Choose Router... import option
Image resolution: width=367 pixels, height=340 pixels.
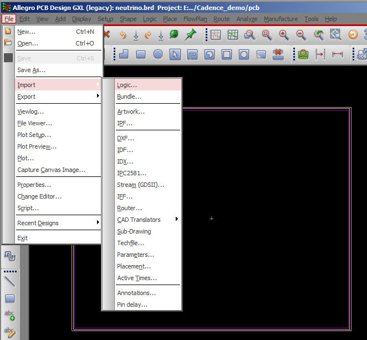pos(148,208)
